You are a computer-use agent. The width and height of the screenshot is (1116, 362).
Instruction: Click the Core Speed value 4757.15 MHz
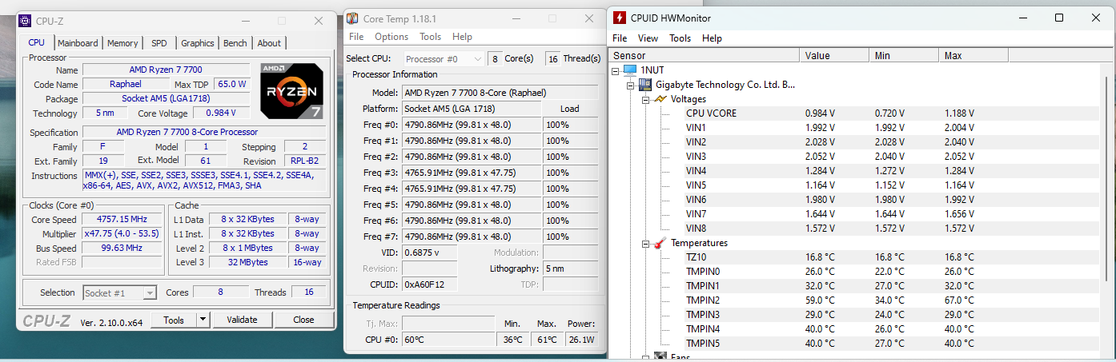point(122,220)
